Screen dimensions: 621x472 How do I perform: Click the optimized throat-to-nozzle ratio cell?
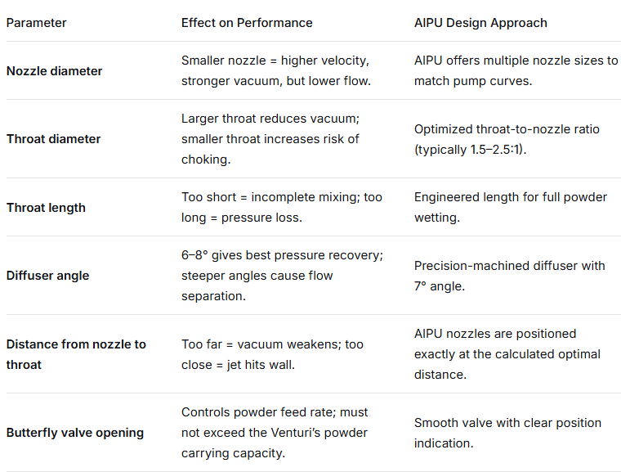508,139
